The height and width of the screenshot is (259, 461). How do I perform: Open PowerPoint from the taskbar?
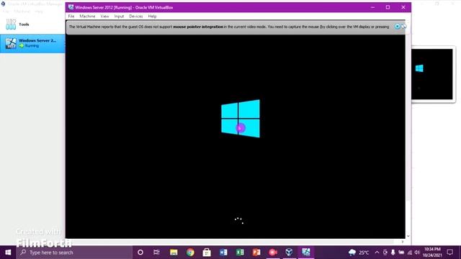(x=256, y=253)
